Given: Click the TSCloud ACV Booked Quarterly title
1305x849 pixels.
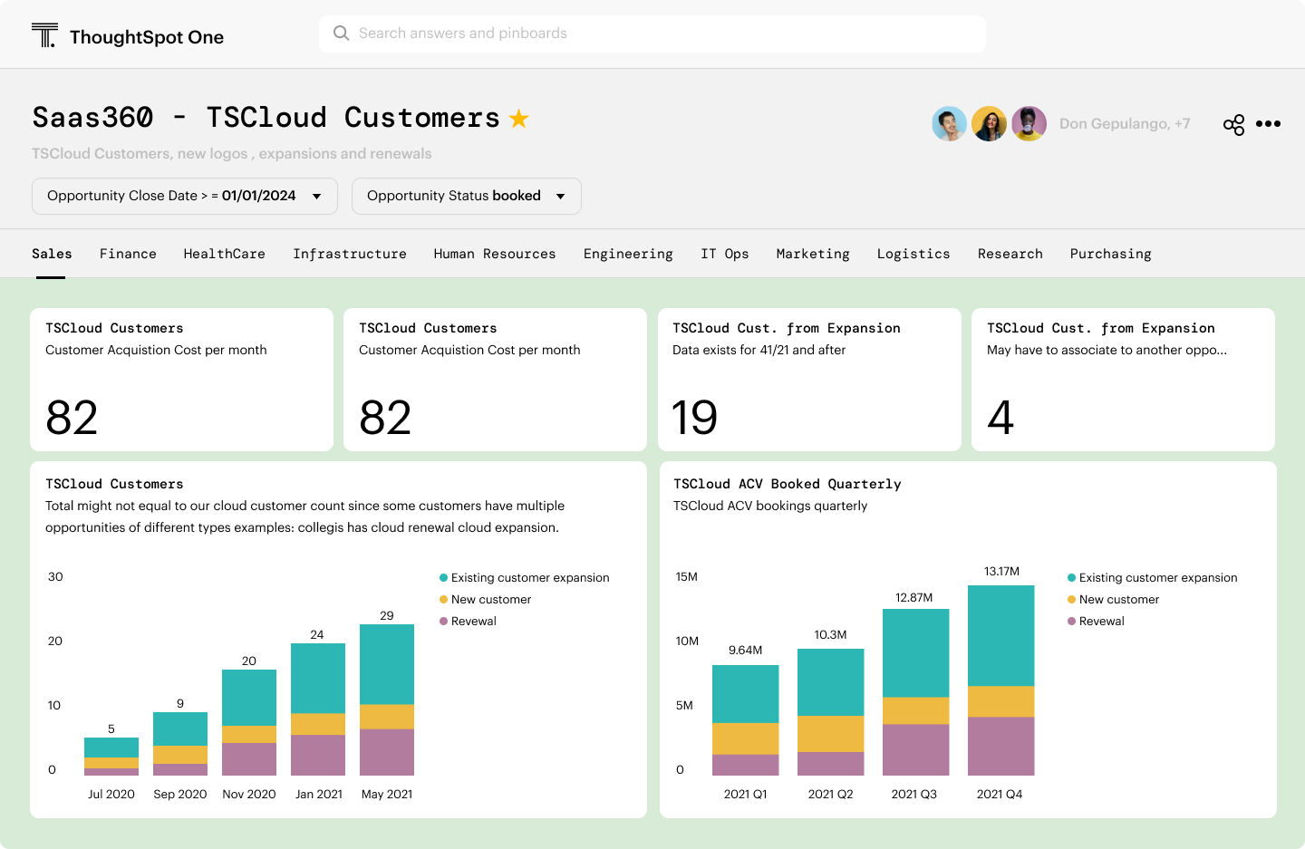Looking at the screenshot, I should point(788,484).
